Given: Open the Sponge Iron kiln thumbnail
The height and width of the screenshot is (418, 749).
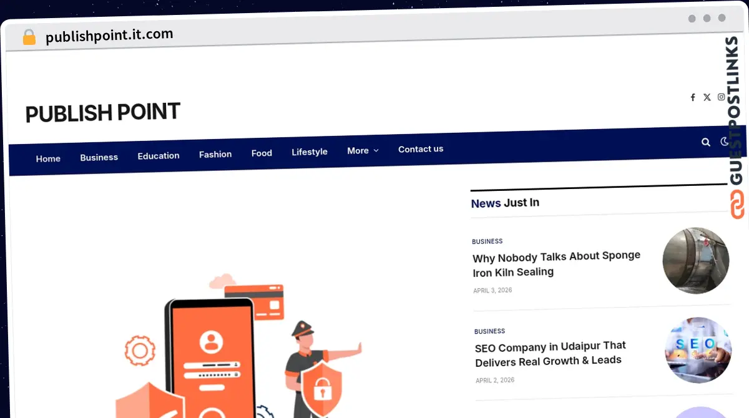Looking at the screenshot, I should pos(696,260).
